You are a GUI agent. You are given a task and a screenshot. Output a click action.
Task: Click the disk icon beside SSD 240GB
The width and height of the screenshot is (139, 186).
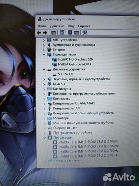tap(55, 75)
